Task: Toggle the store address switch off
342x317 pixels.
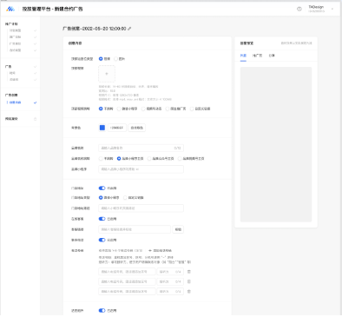Action: point(102,188)
